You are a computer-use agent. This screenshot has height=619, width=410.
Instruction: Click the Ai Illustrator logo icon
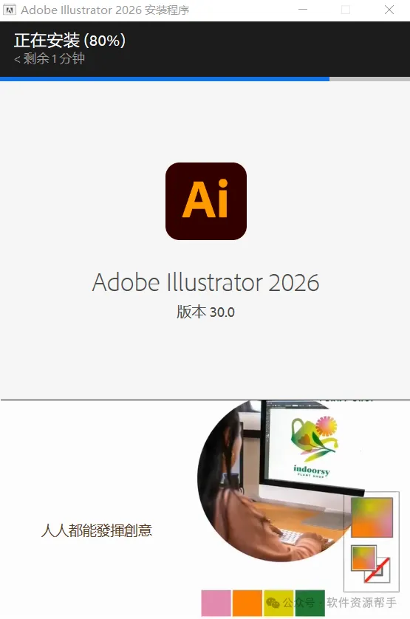(x=206, y=201)
